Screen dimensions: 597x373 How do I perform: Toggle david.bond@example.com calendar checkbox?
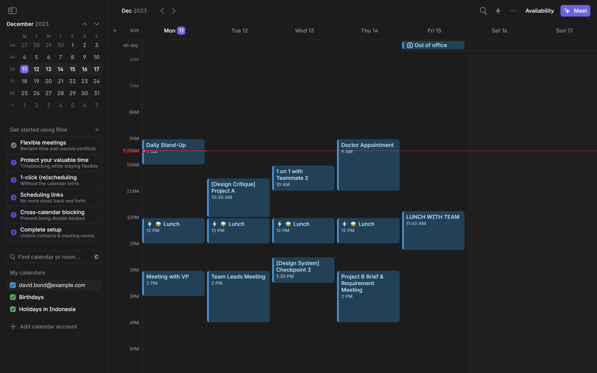pyautogui.click(x=13, y=285)
